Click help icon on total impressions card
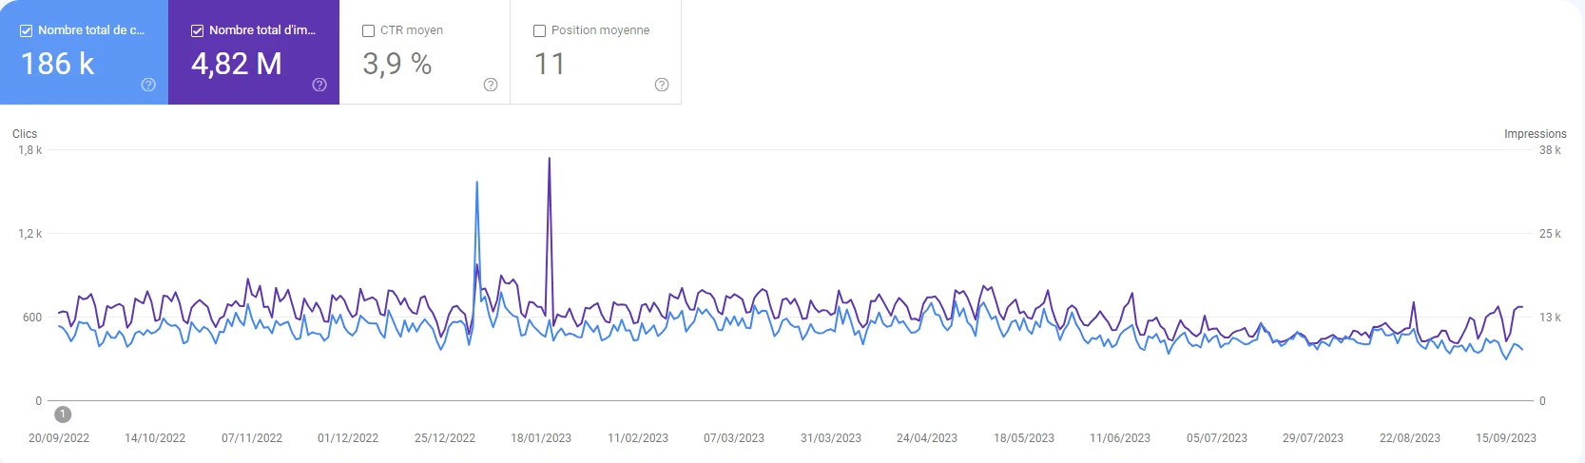This screenshot has height=463, width=1585. (x=319, y=85)
